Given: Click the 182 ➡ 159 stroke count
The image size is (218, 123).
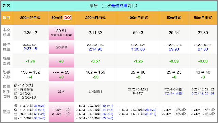Looking at the screenshot, I should [95, 72].
